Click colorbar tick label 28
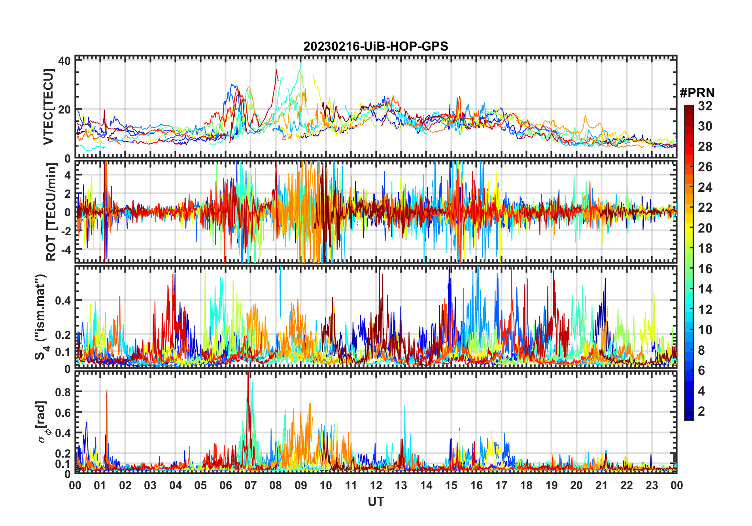The height and width of the screenshot is (526, 752). coord(705,147)
